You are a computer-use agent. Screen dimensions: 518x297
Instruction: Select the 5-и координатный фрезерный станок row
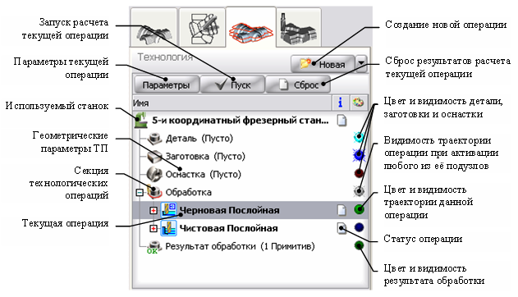[x=251, y=121]
